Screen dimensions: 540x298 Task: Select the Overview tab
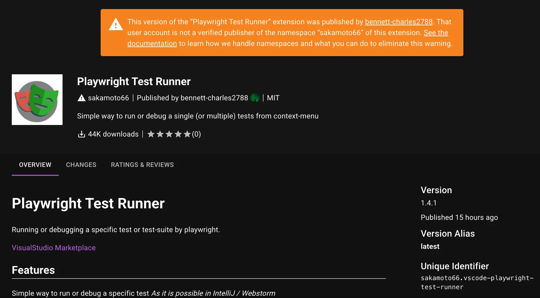35,165
